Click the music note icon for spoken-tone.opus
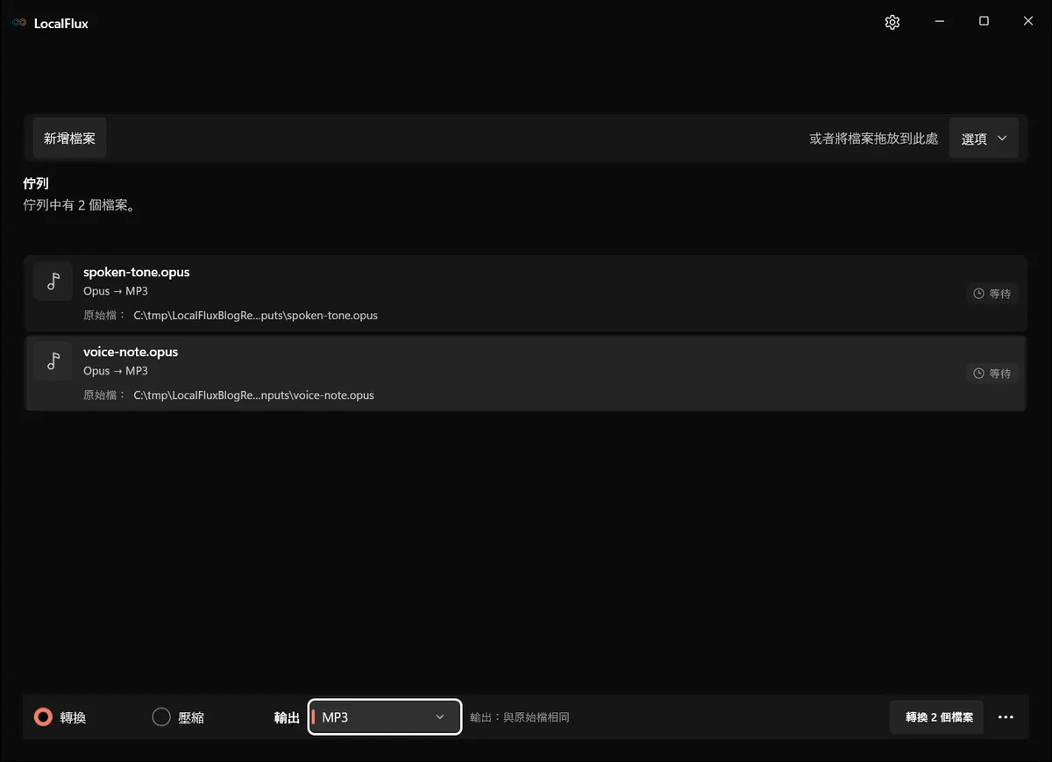 [53, 281]
